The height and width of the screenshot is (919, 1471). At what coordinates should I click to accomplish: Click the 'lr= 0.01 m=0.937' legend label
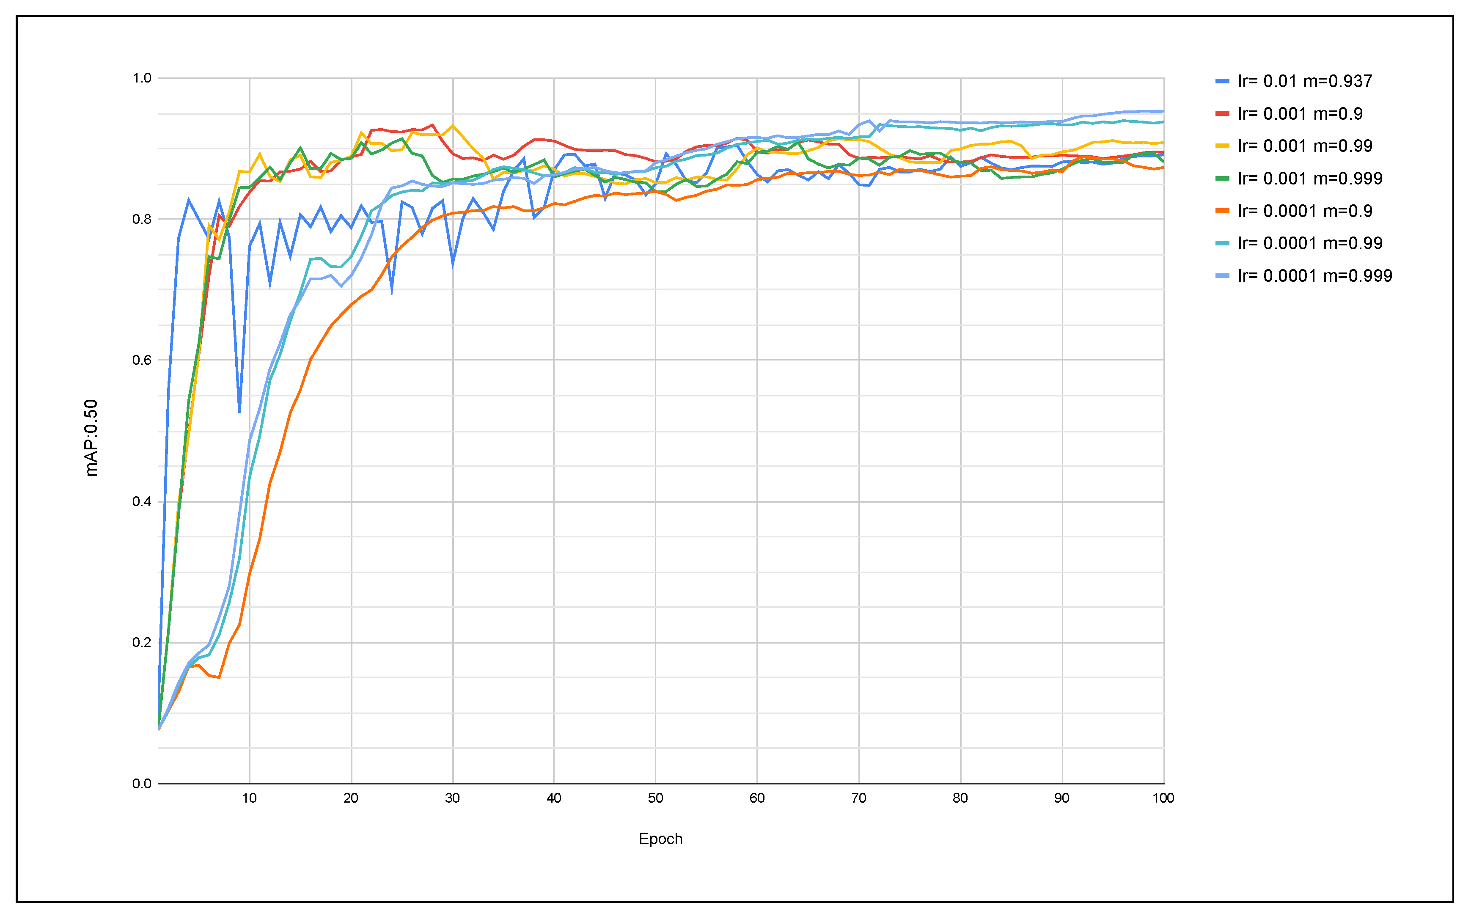(x=1305, y=81)
